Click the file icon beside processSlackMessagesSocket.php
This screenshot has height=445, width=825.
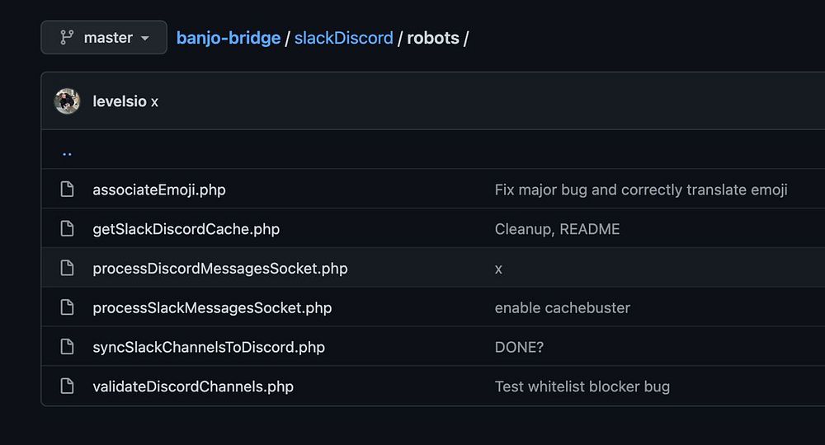(68, 308)
